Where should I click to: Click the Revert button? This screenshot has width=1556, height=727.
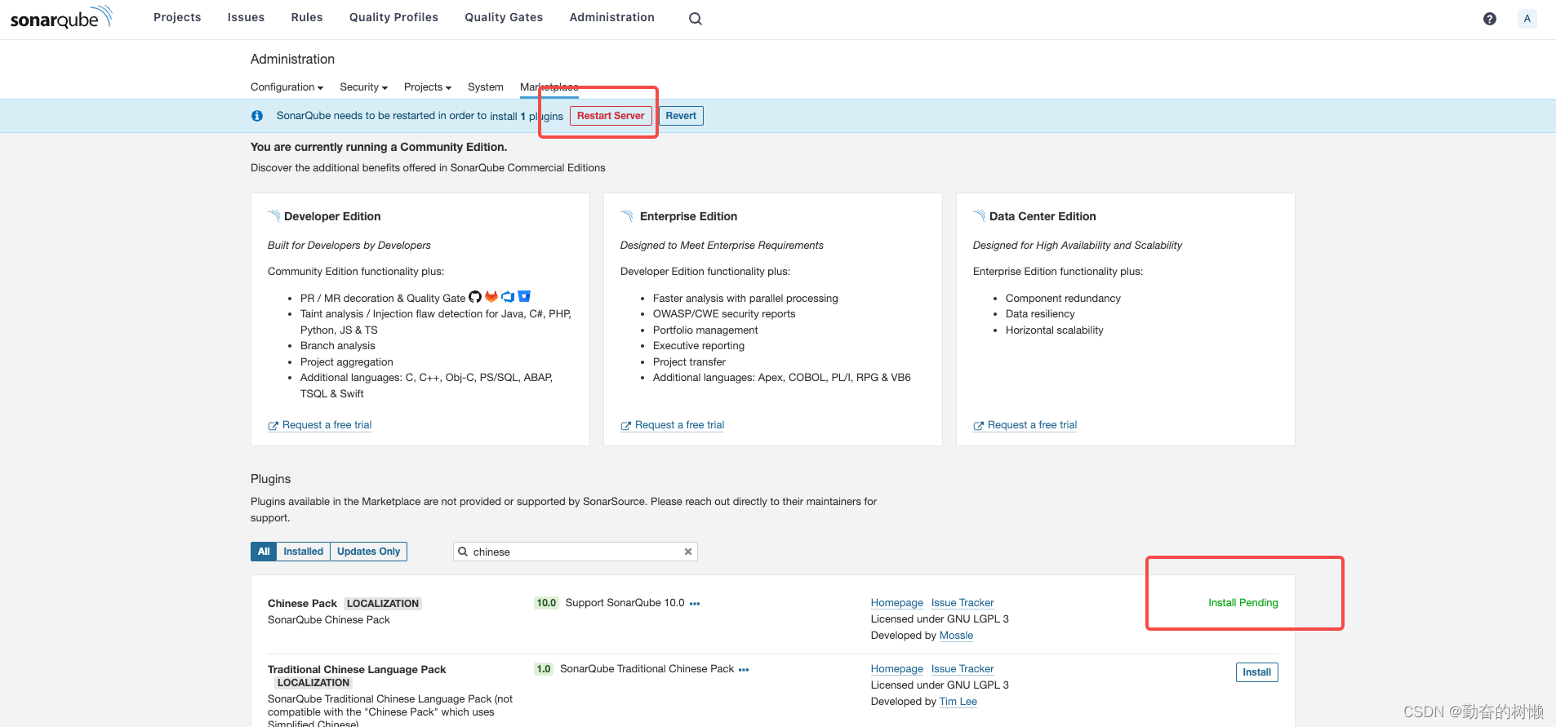pos(681,116)
